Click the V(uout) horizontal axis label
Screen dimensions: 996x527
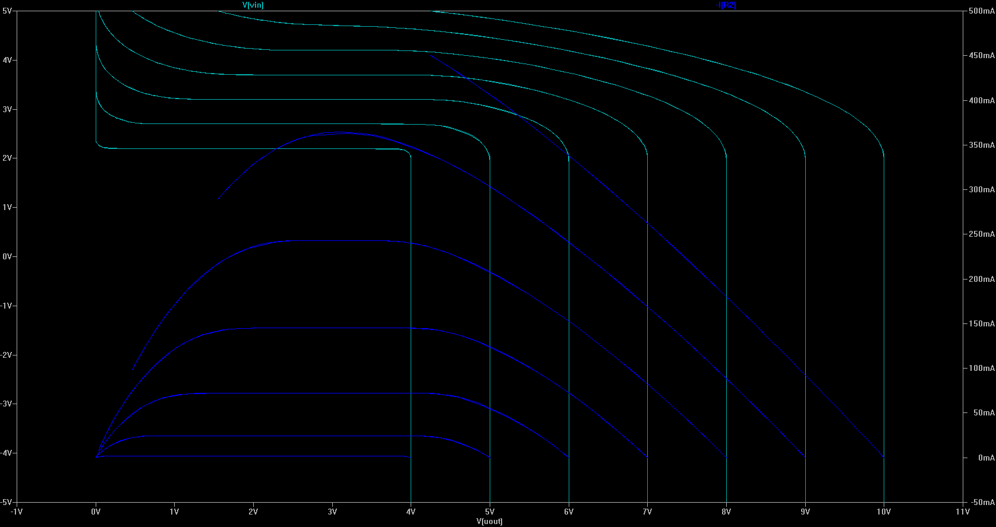tap(489, 522)
